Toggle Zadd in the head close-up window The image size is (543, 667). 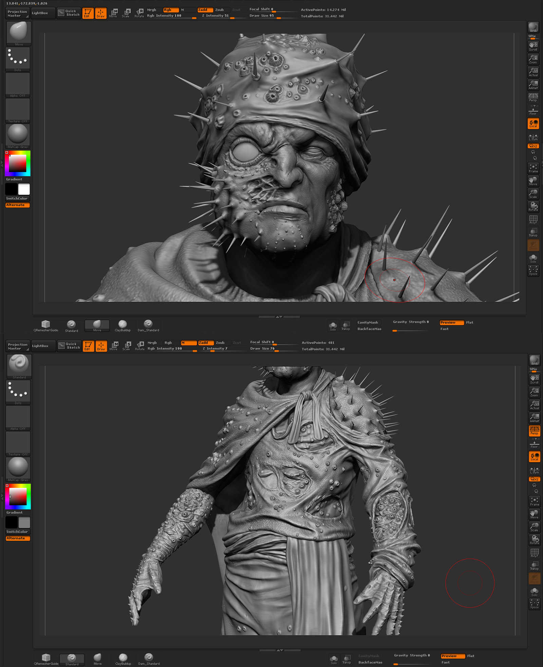205,10
